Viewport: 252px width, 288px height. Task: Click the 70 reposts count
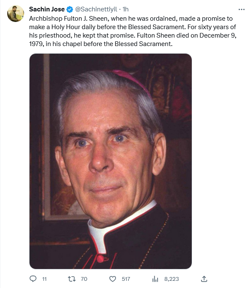coord(84,279)
